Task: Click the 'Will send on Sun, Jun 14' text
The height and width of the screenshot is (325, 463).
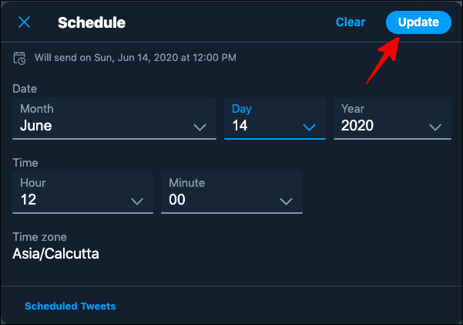Action: pos(136,57)
